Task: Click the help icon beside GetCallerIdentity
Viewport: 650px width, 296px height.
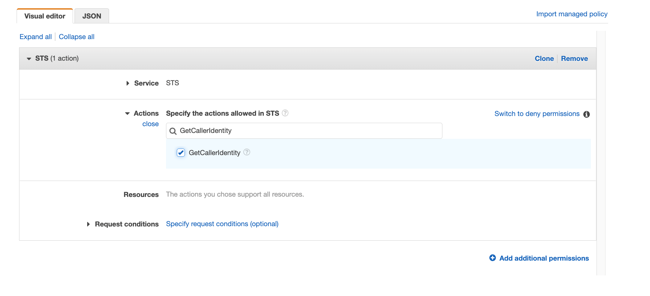Action: pos(247,152)
